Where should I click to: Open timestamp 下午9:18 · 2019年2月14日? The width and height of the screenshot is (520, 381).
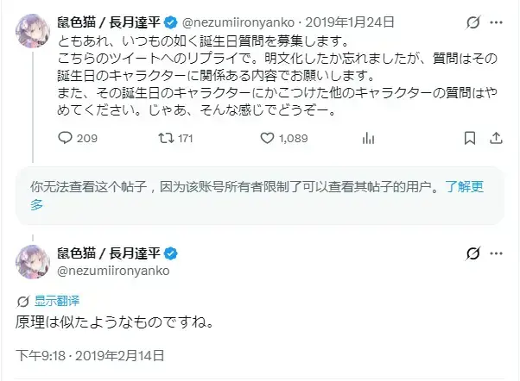(x=90, y=356)
